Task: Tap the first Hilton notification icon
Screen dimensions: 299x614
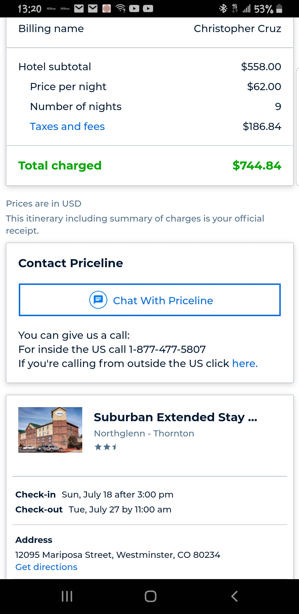Action: tap(51, 9)
